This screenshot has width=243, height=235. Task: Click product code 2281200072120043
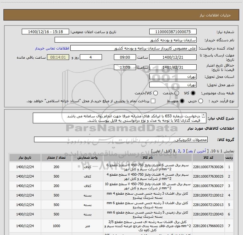(x=208, y=214)
